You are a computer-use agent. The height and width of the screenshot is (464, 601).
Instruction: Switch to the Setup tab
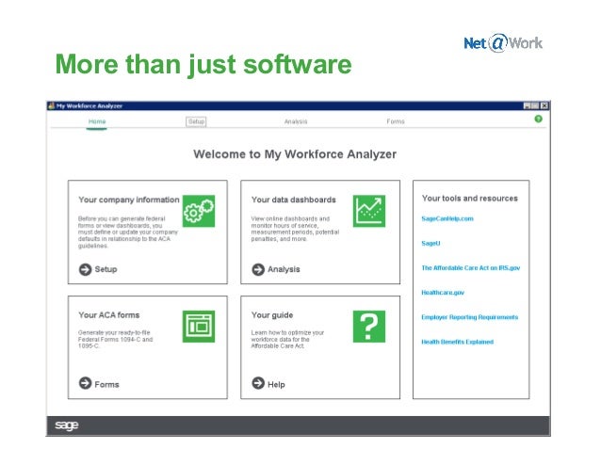coord(196,121)
